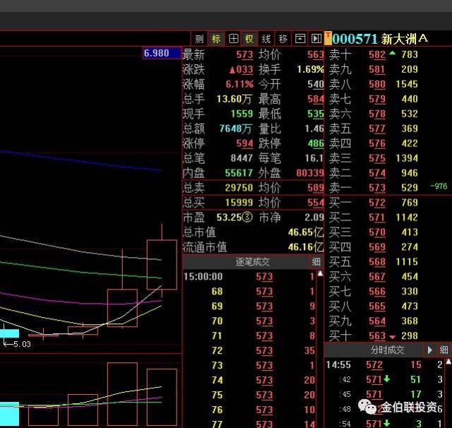The image size is (452, 428).
Task: Click the 5.03 low price marker
Action: point(17,344)
